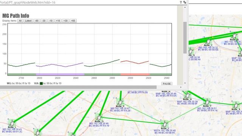Jump to Latest graph data
The image size is (242, 136).
[x=28, y=21]
